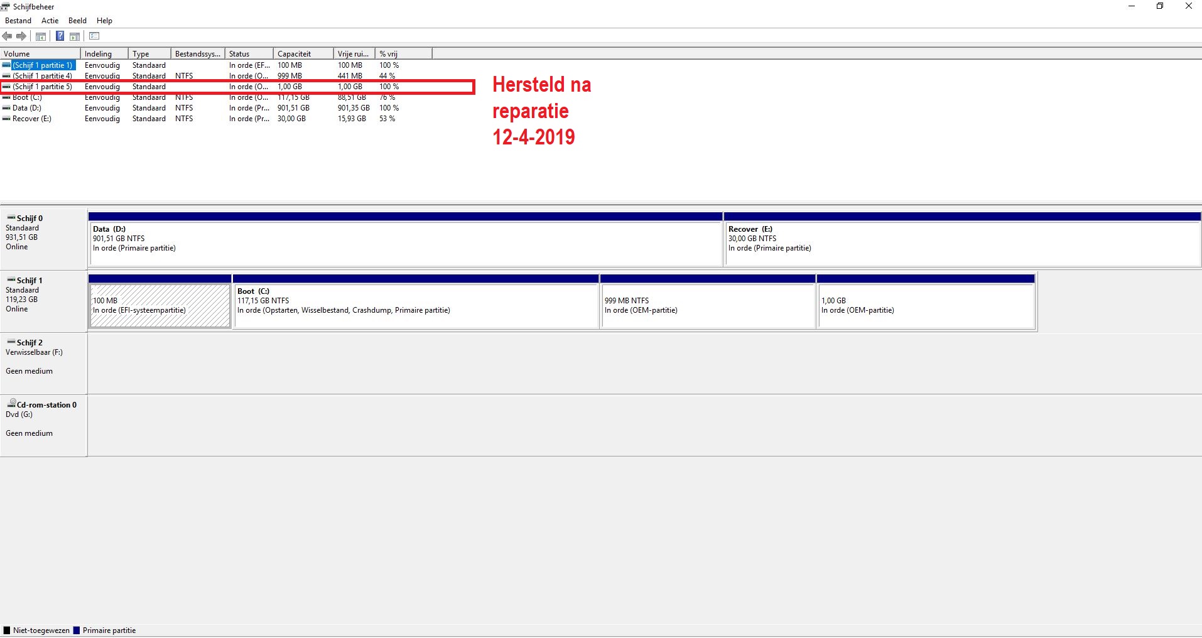This screenshot has height=638, width=1202.
Task: Select the 100 MB EFI system partition block
Action: pos(160,305)
